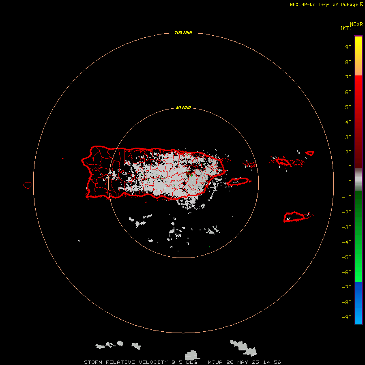Click the 80 value on the velocity scale

pyautogui.click(x=348, y=62)
